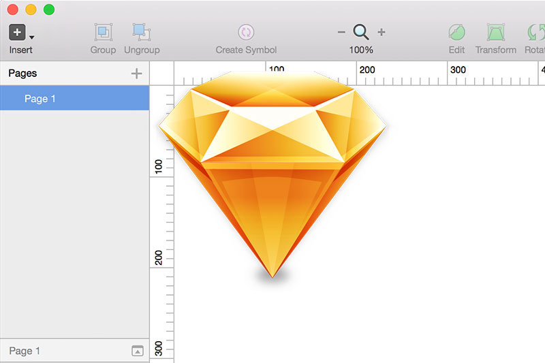545x363 pixels.
Task: Click the 300 mark on horizontal ruler
Action: (x=458, y=70)
